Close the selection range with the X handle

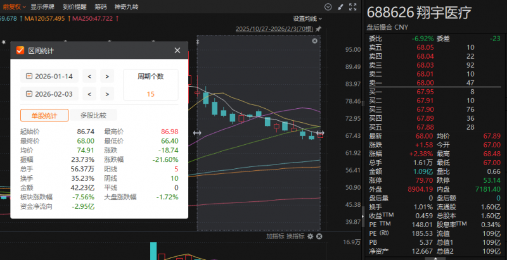(315, 40)
